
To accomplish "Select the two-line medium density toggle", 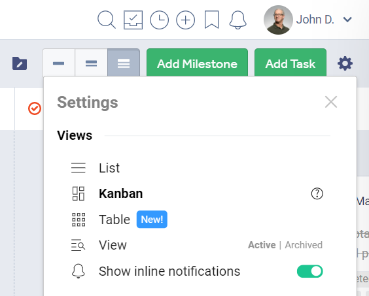I will point(92,63).
